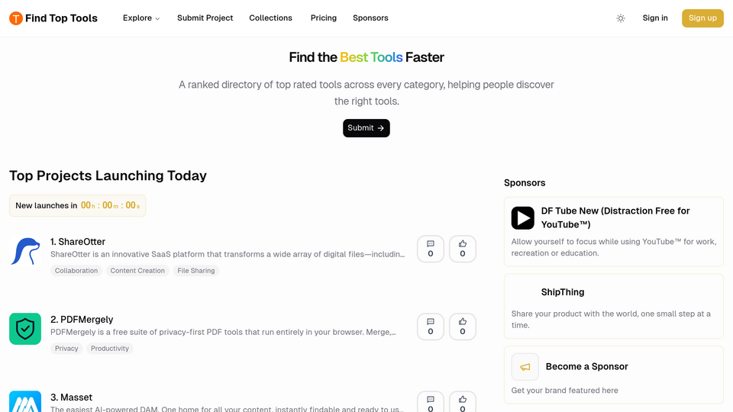
Task: Click the black Submit arrow button
Action: coord(366,128)
